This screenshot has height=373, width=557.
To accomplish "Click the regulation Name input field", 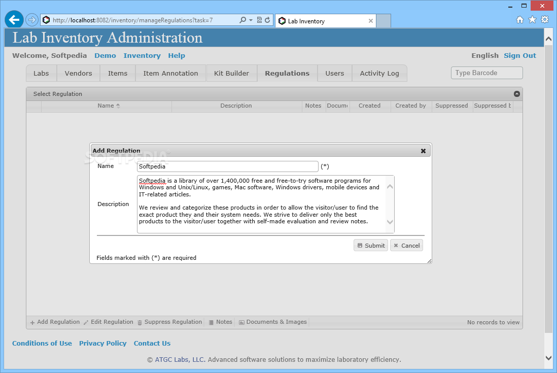I will (x=227, y=166).
